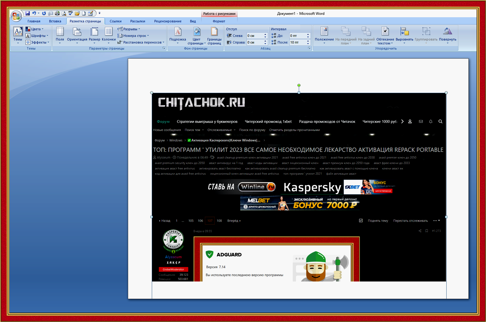This screenshot has height=322, width=486.
Task: Run spelling check ABC icon
Action: [x=70, y=13]
